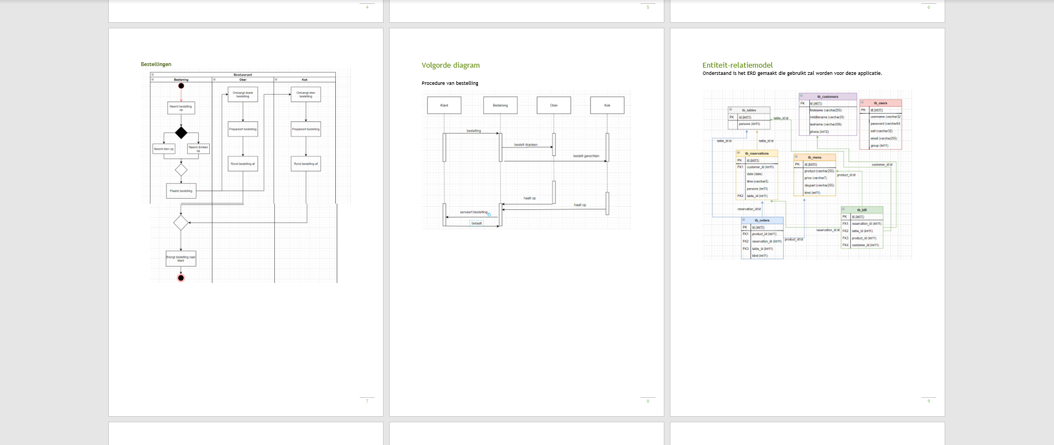Viewport: 1054px width, 445px height.
Task: Collapse the tb_customers table via its icon
Action: click(801, 97)
